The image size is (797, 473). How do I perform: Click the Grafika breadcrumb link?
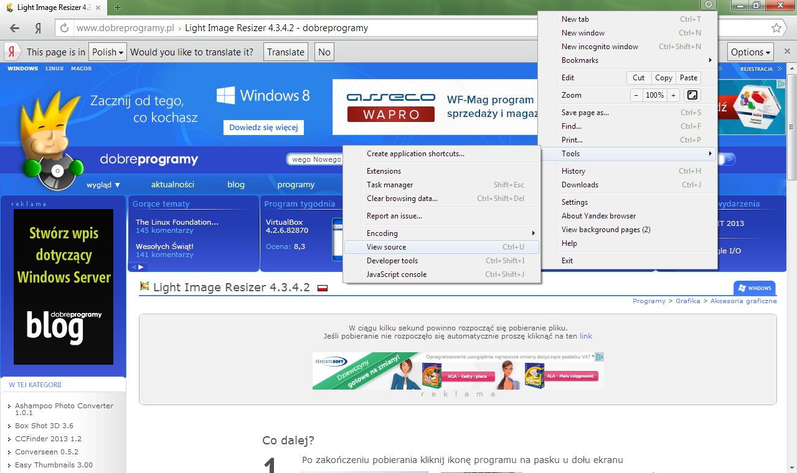688,301
